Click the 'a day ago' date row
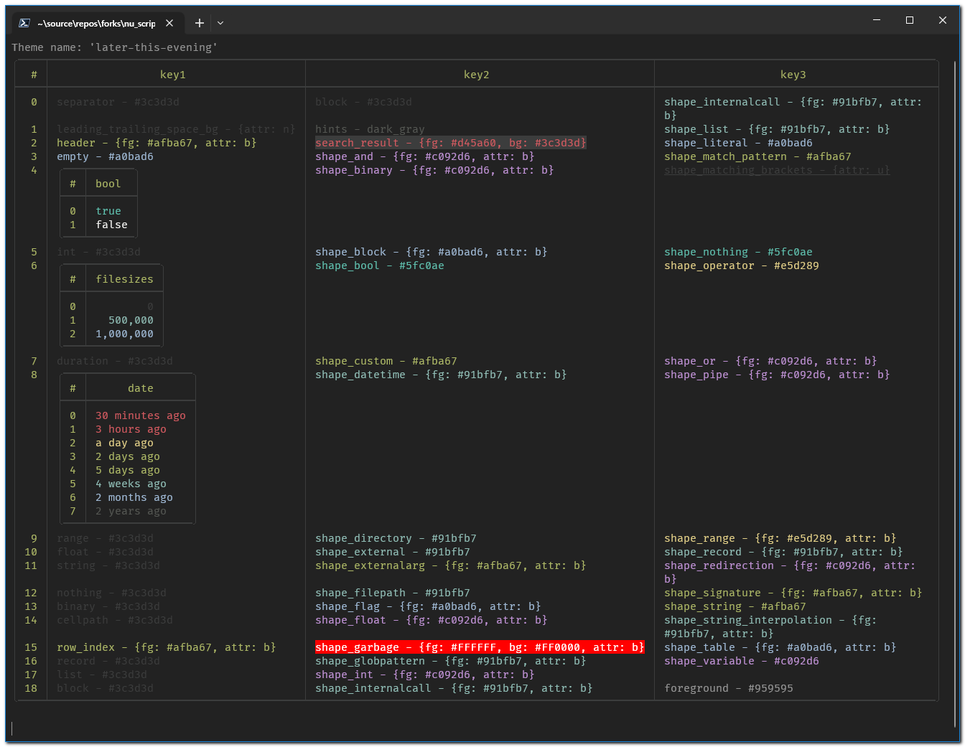Viewport: 965px width, 747px height. click(x=125, y=443)
